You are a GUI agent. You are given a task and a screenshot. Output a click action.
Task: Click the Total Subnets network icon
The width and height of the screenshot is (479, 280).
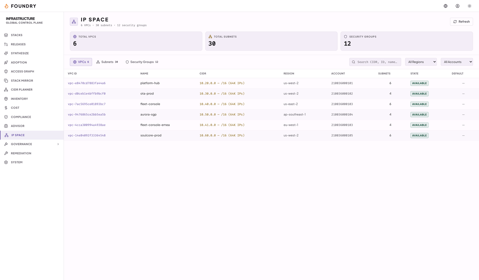tap(210, 37)
